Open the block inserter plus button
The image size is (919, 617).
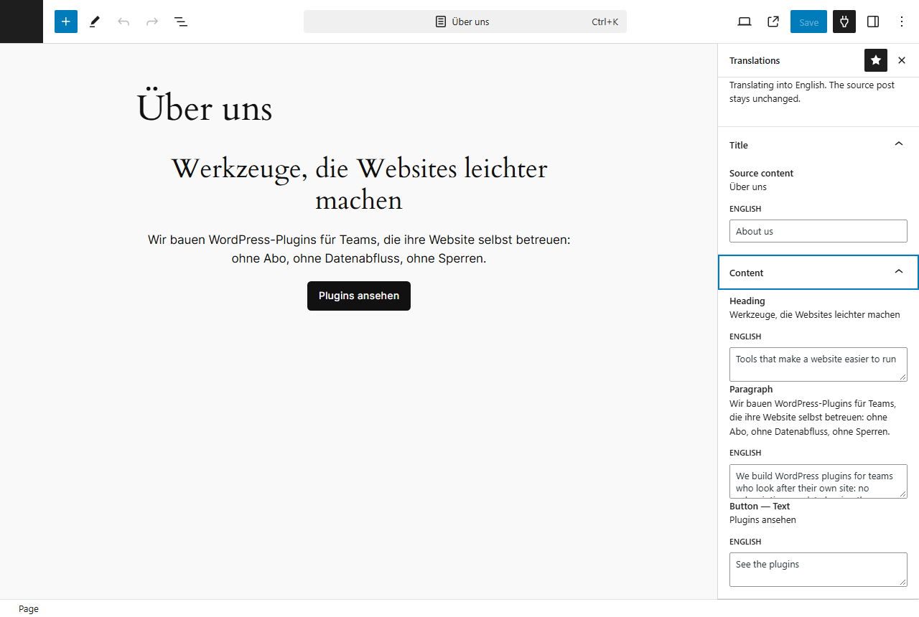coord(66,22)
